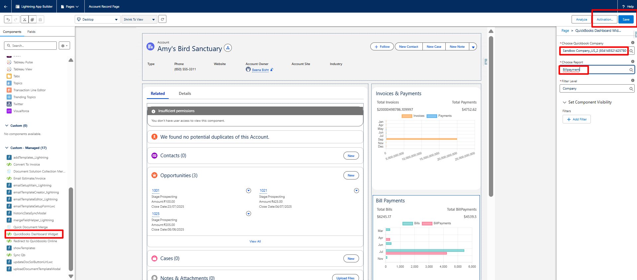Click the Choose Report input field

point(597,70)
